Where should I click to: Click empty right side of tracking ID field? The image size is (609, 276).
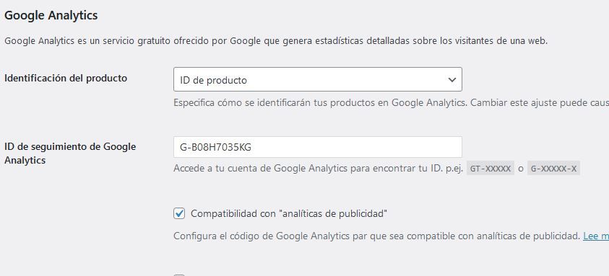[x=389, y=147]
